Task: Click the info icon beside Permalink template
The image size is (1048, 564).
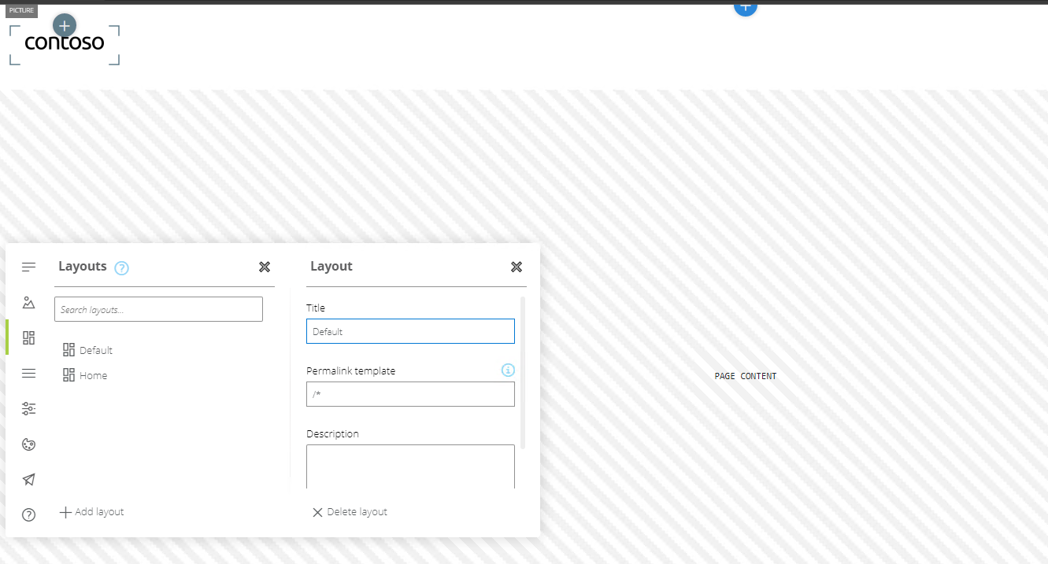Action: (508, 370)
